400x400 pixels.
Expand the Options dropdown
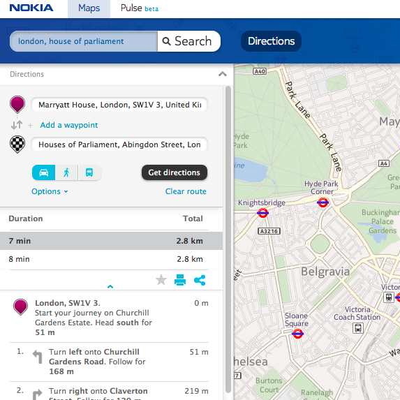point(50,191)
